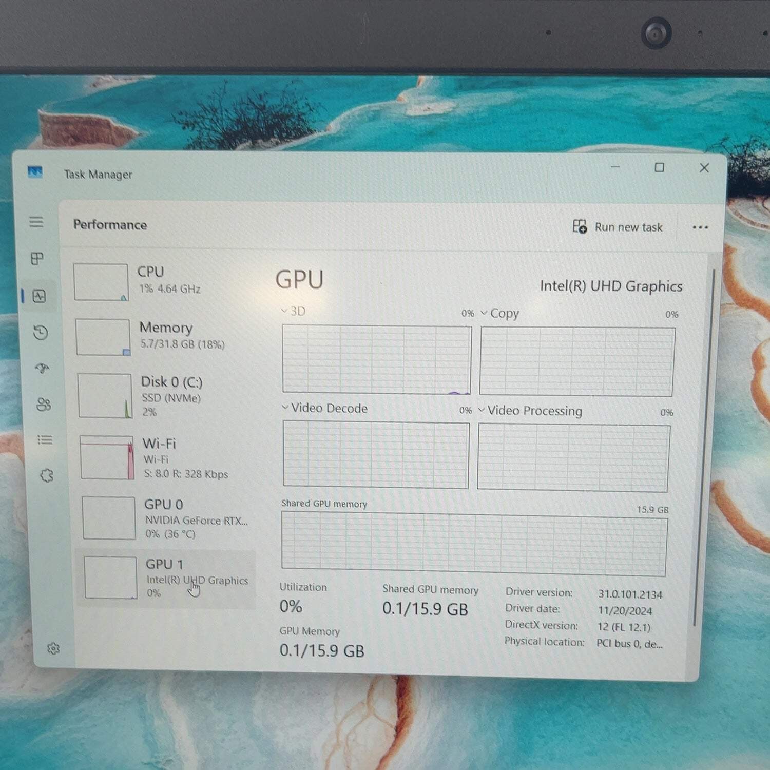Click GPU Memory 0.1/15.9 GB value
Viewport: 770px width, 770px height.
tap(322, 651)
